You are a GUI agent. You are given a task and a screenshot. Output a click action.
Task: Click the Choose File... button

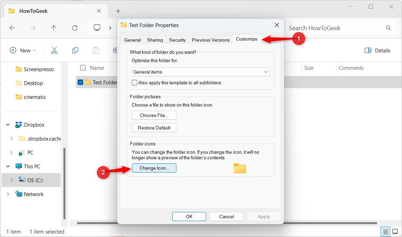(x=154, y=115)
